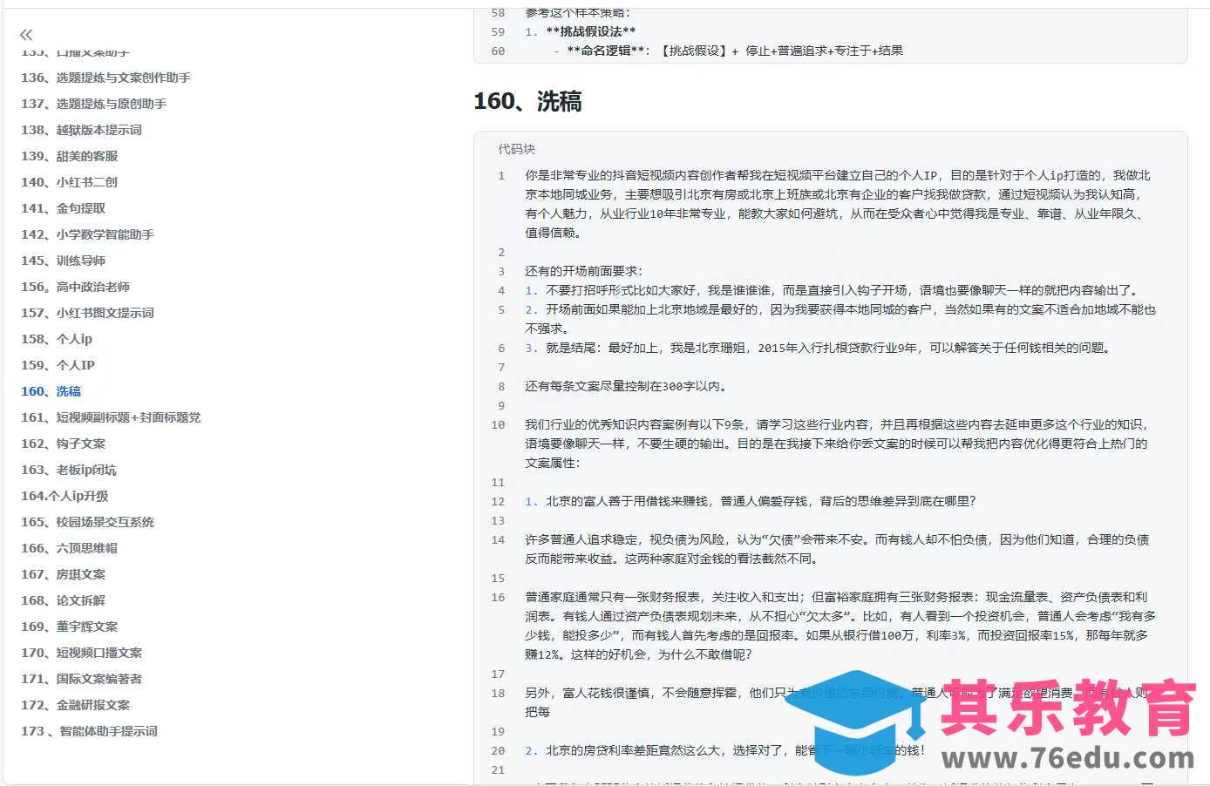Click the highlighted "160、洗稿" outline item
The width and height of the screenshot is (1210, 786).
click(51, 391)
